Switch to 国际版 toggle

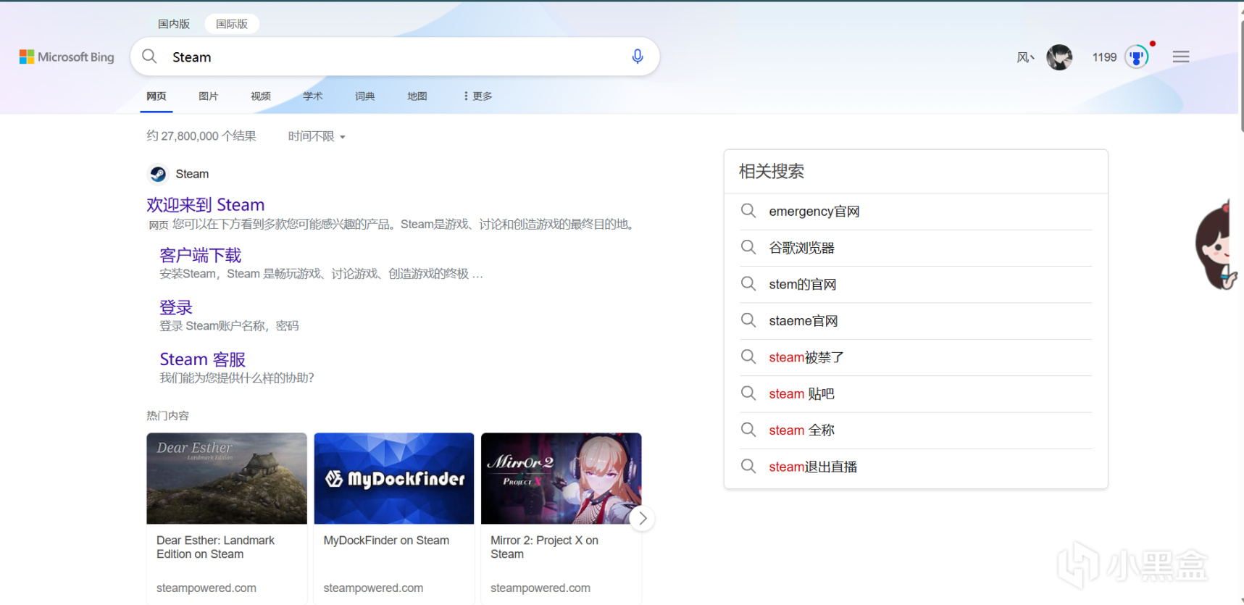232,24
